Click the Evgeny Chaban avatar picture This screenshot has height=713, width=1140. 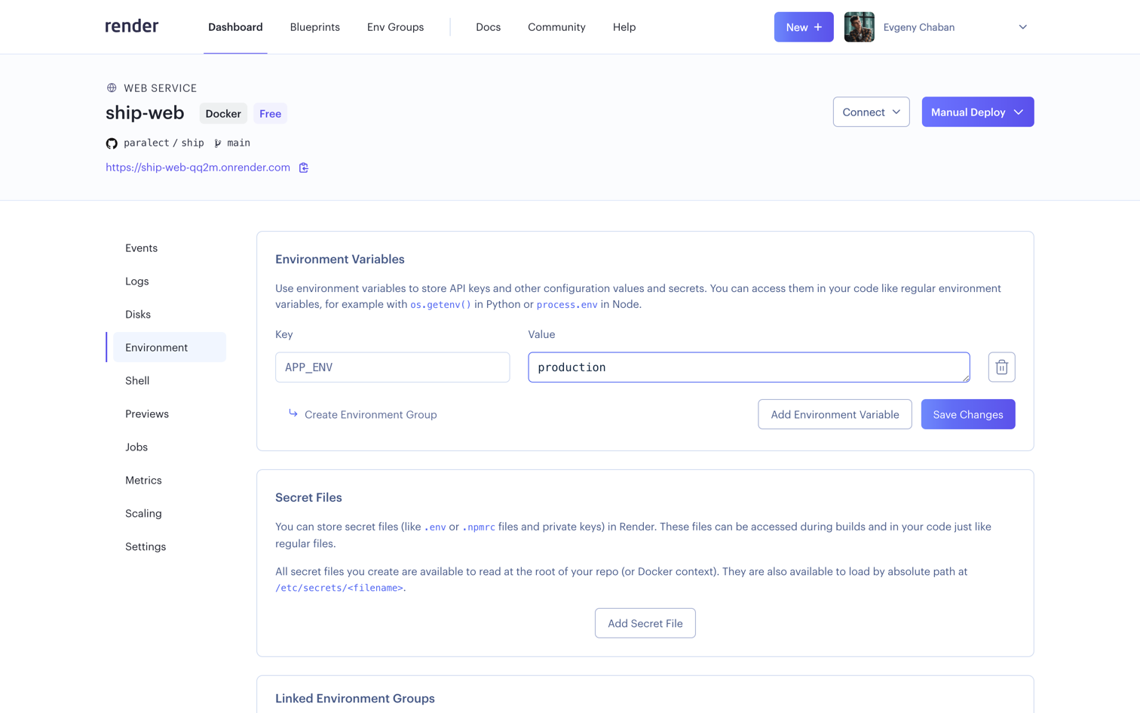click(859, 27)
